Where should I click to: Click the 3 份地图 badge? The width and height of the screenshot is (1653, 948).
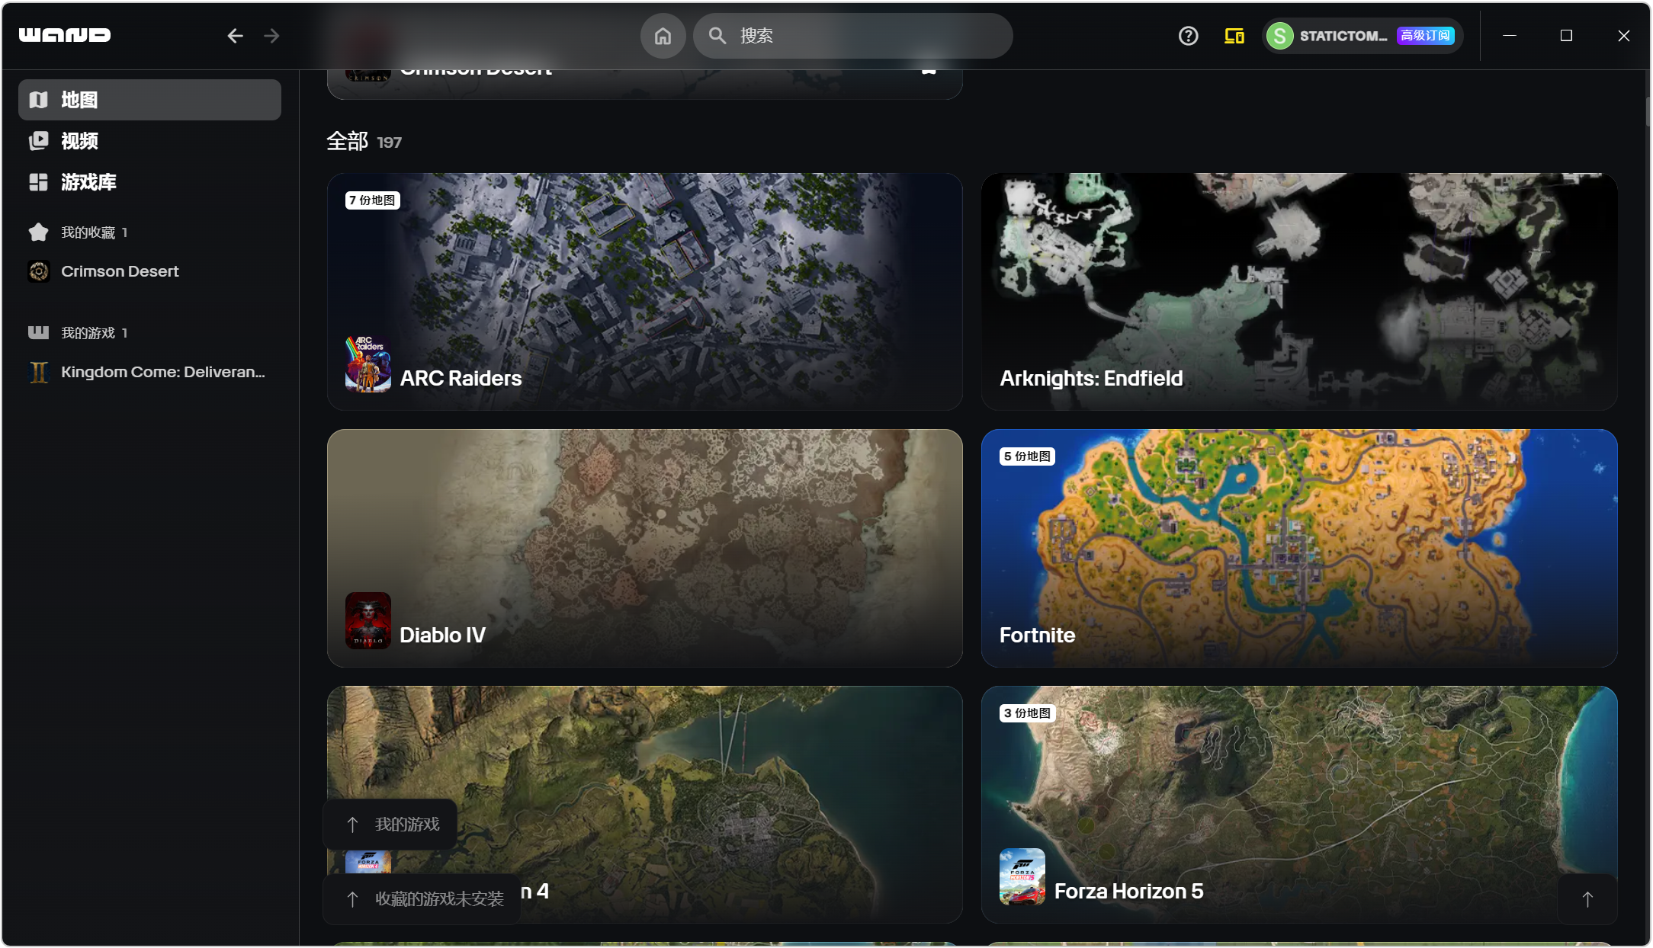click(1027, 713)
